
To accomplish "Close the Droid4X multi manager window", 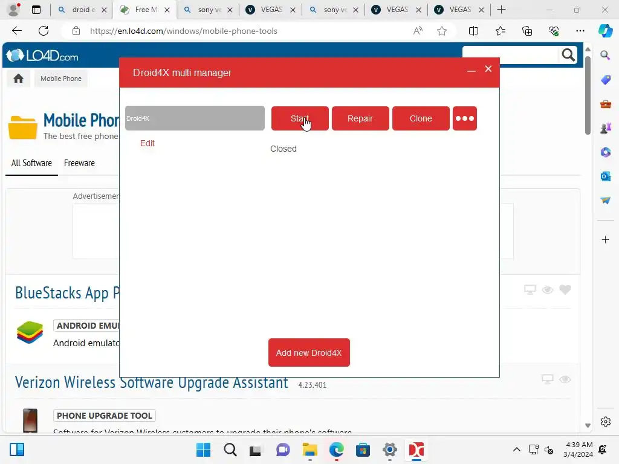I will [488, 69].
